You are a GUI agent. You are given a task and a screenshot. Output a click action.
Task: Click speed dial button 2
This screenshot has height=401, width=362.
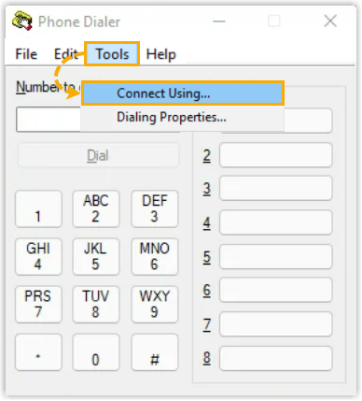point(276,155)
